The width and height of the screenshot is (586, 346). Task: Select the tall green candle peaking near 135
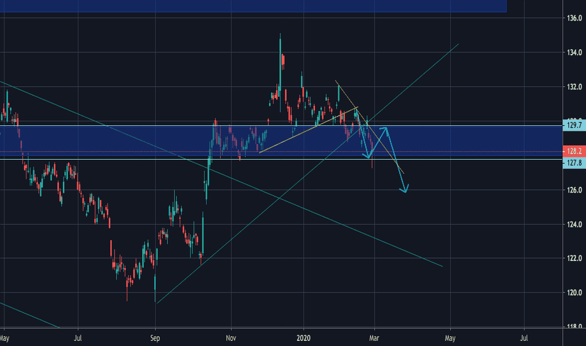click(x=280, y=71)
